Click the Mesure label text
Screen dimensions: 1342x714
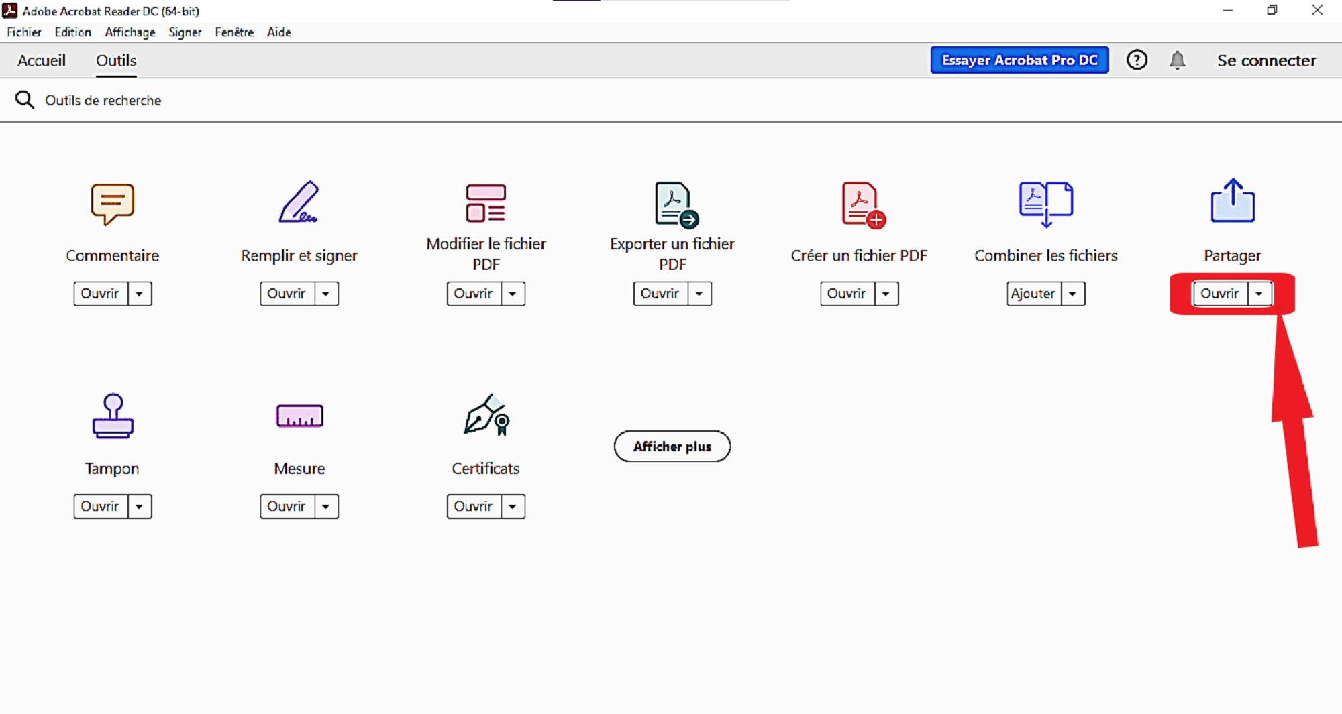click(x=299, y=469)
